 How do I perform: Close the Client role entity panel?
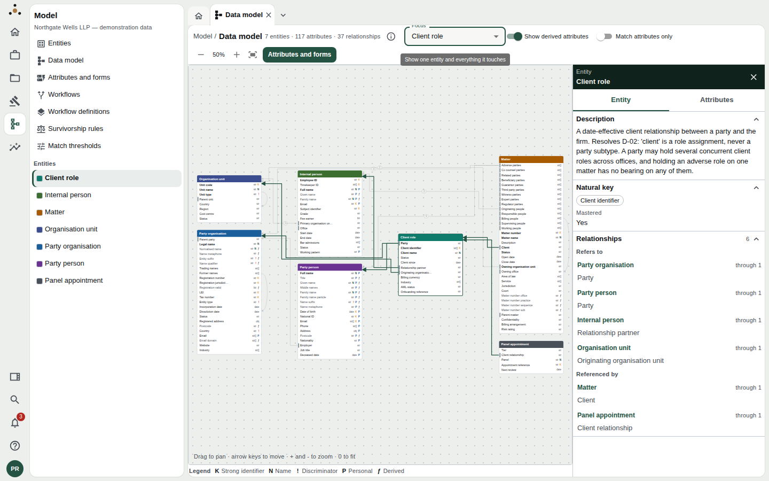pyautogui.click(x=754, y=77)
